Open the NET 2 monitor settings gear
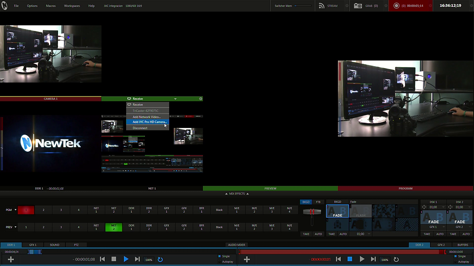This screenshot has height=266, width=474. (x=200, y=98)
